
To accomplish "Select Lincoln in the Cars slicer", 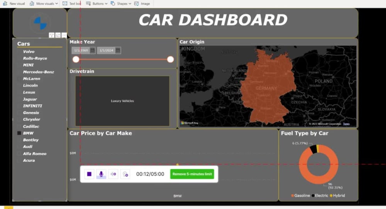I will 30,85.
